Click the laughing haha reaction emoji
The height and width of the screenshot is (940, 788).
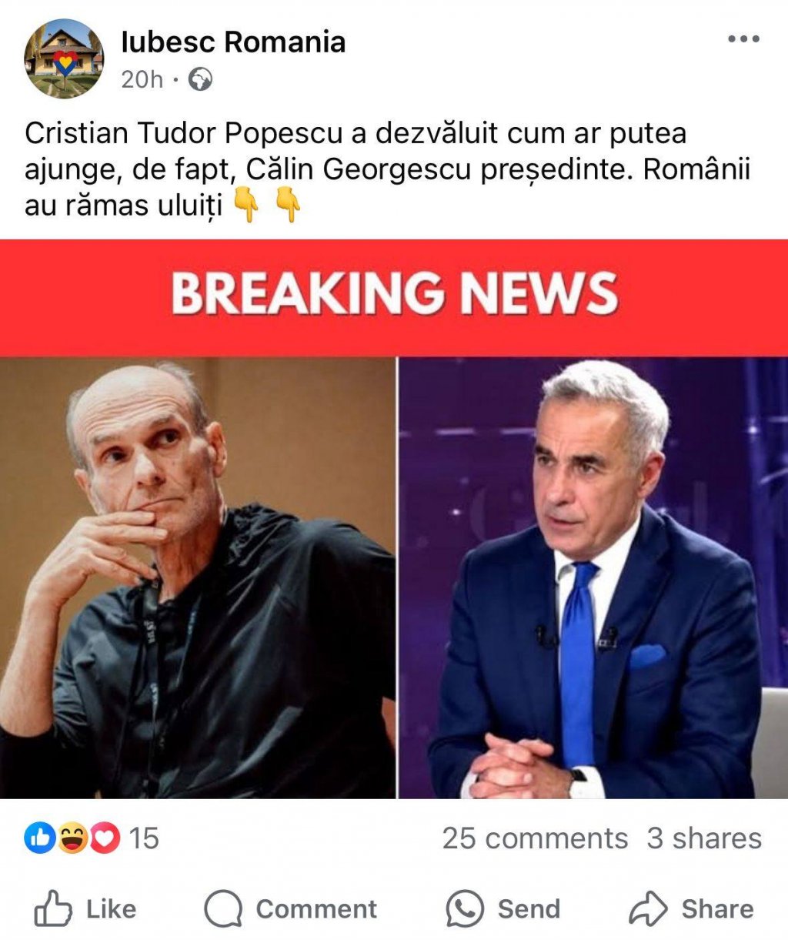[x=72, y=838]
